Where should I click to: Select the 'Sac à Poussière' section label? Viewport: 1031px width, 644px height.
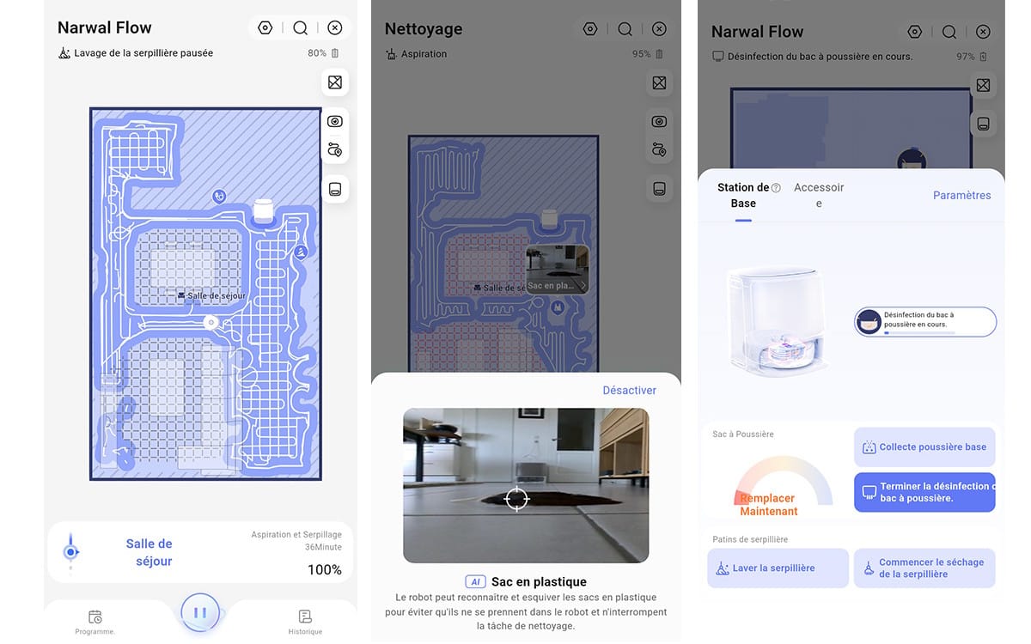743,434
